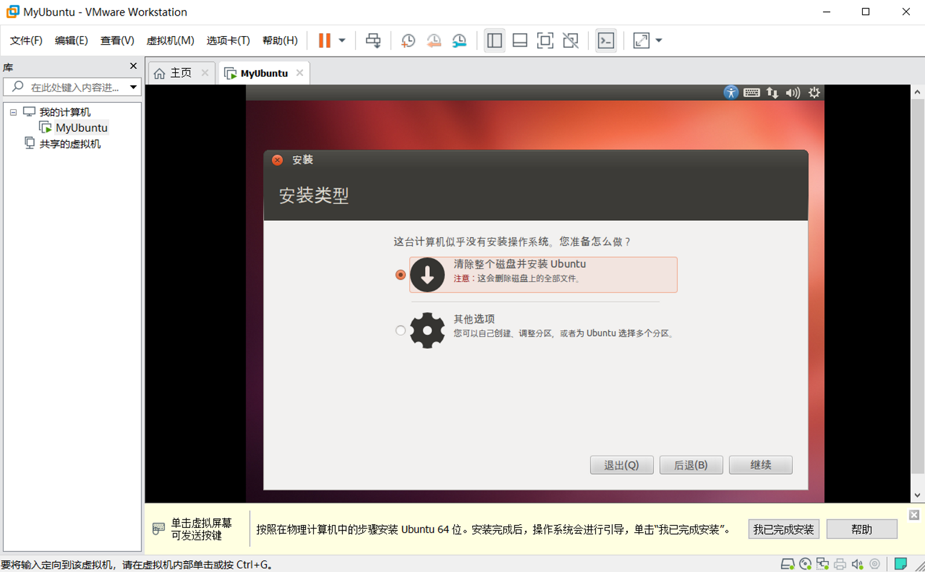Click 我已完成安装 in the notification bar
925x572 pixels.
[x=783, y=529]
